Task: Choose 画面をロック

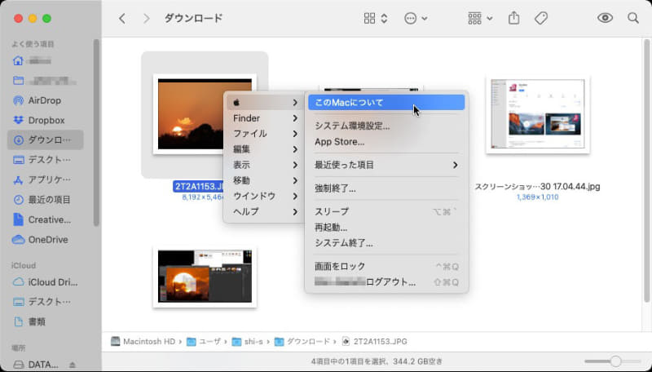Action: coord(386,266)
